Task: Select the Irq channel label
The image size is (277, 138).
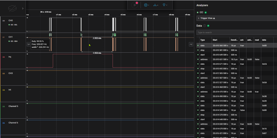Action: tap(10, 57)
